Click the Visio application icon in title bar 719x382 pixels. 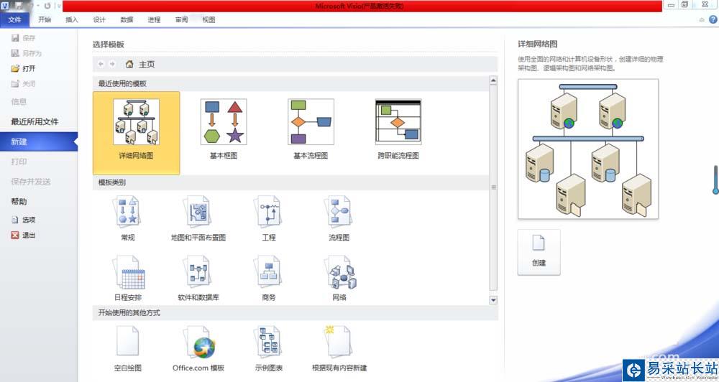pyautogui.click(x=5, y=6)
